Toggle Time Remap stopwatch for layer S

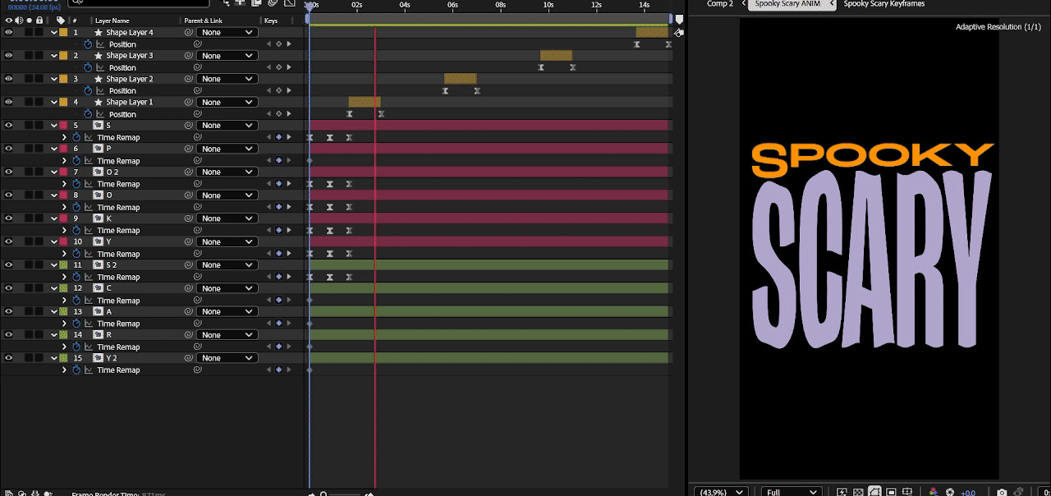pos(76,137)
